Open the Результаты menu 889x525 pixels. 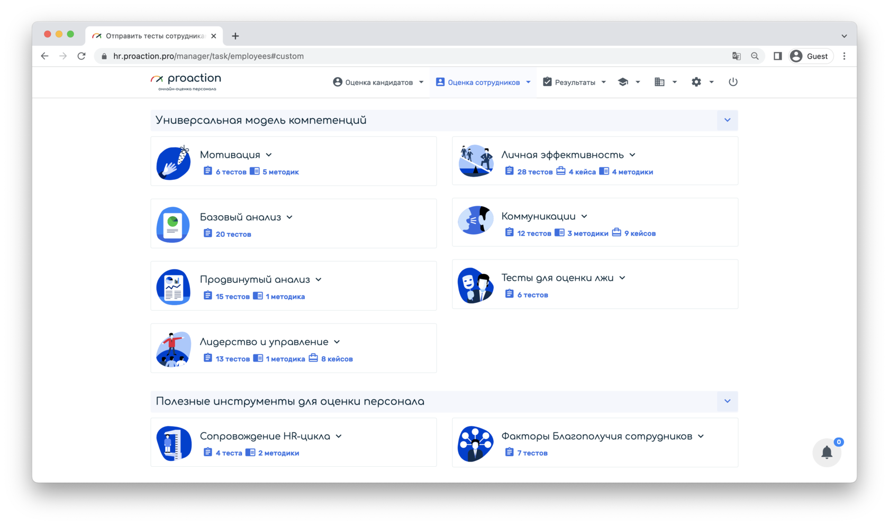[574, 82]
